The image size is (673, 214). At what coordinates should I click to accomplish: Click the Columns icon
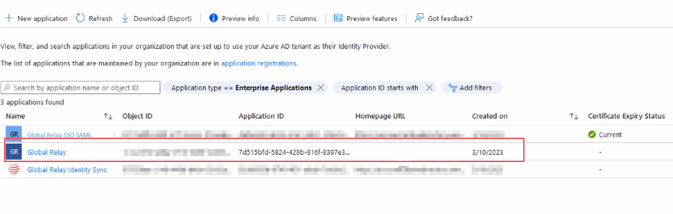(x=281, y=18)
